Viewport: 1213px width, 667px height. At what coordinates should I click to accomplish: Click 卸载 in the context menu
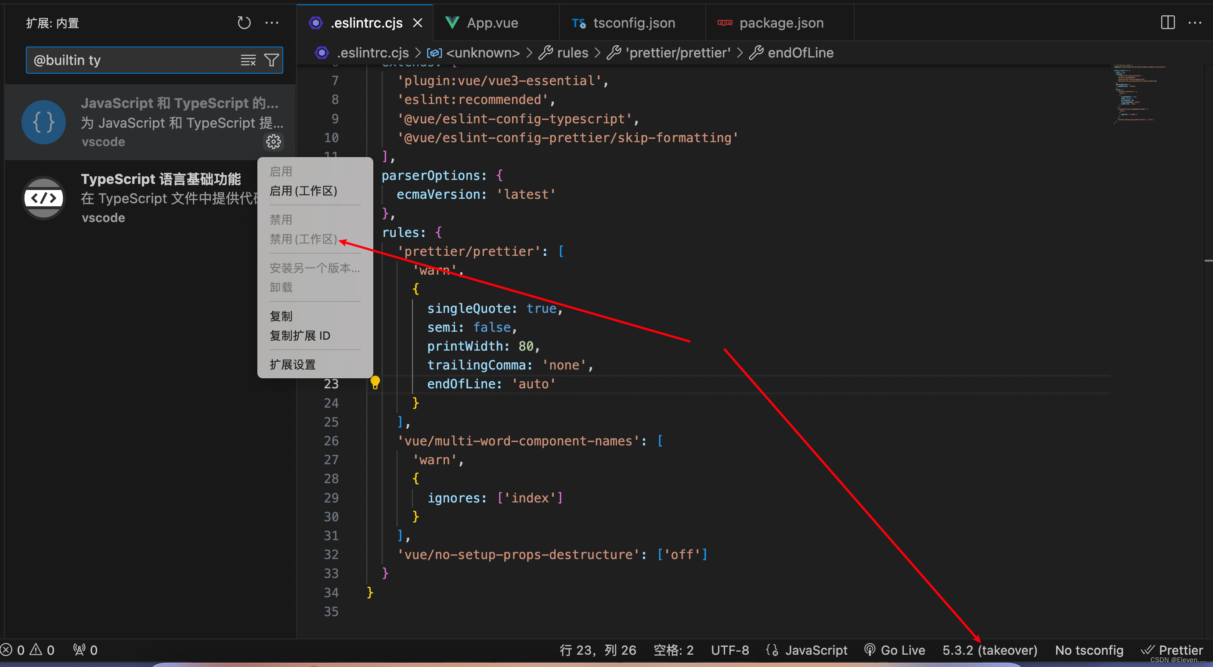click(x=281, y=287)
